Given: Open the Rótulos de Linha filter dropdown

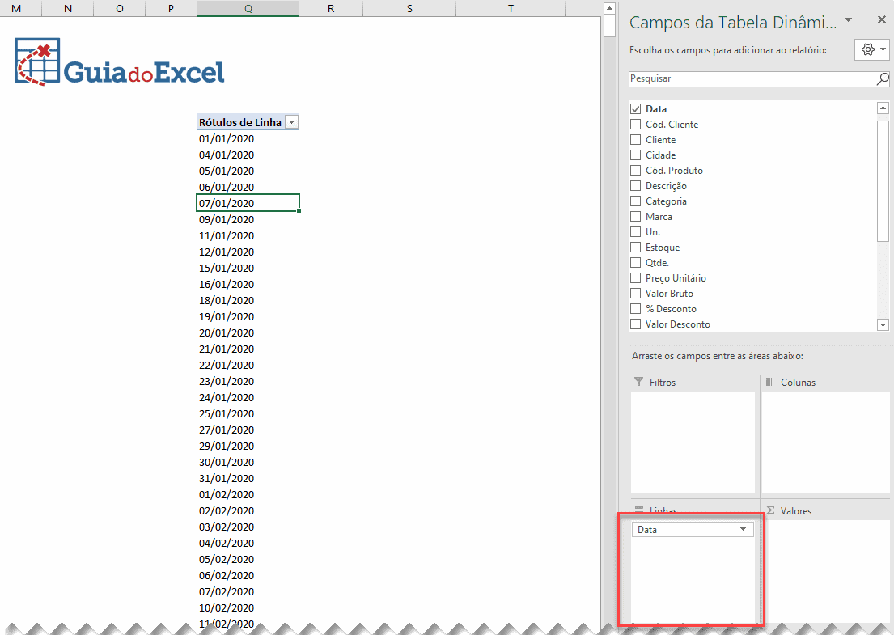Looking at the screenshot, I should click(292, 122).
